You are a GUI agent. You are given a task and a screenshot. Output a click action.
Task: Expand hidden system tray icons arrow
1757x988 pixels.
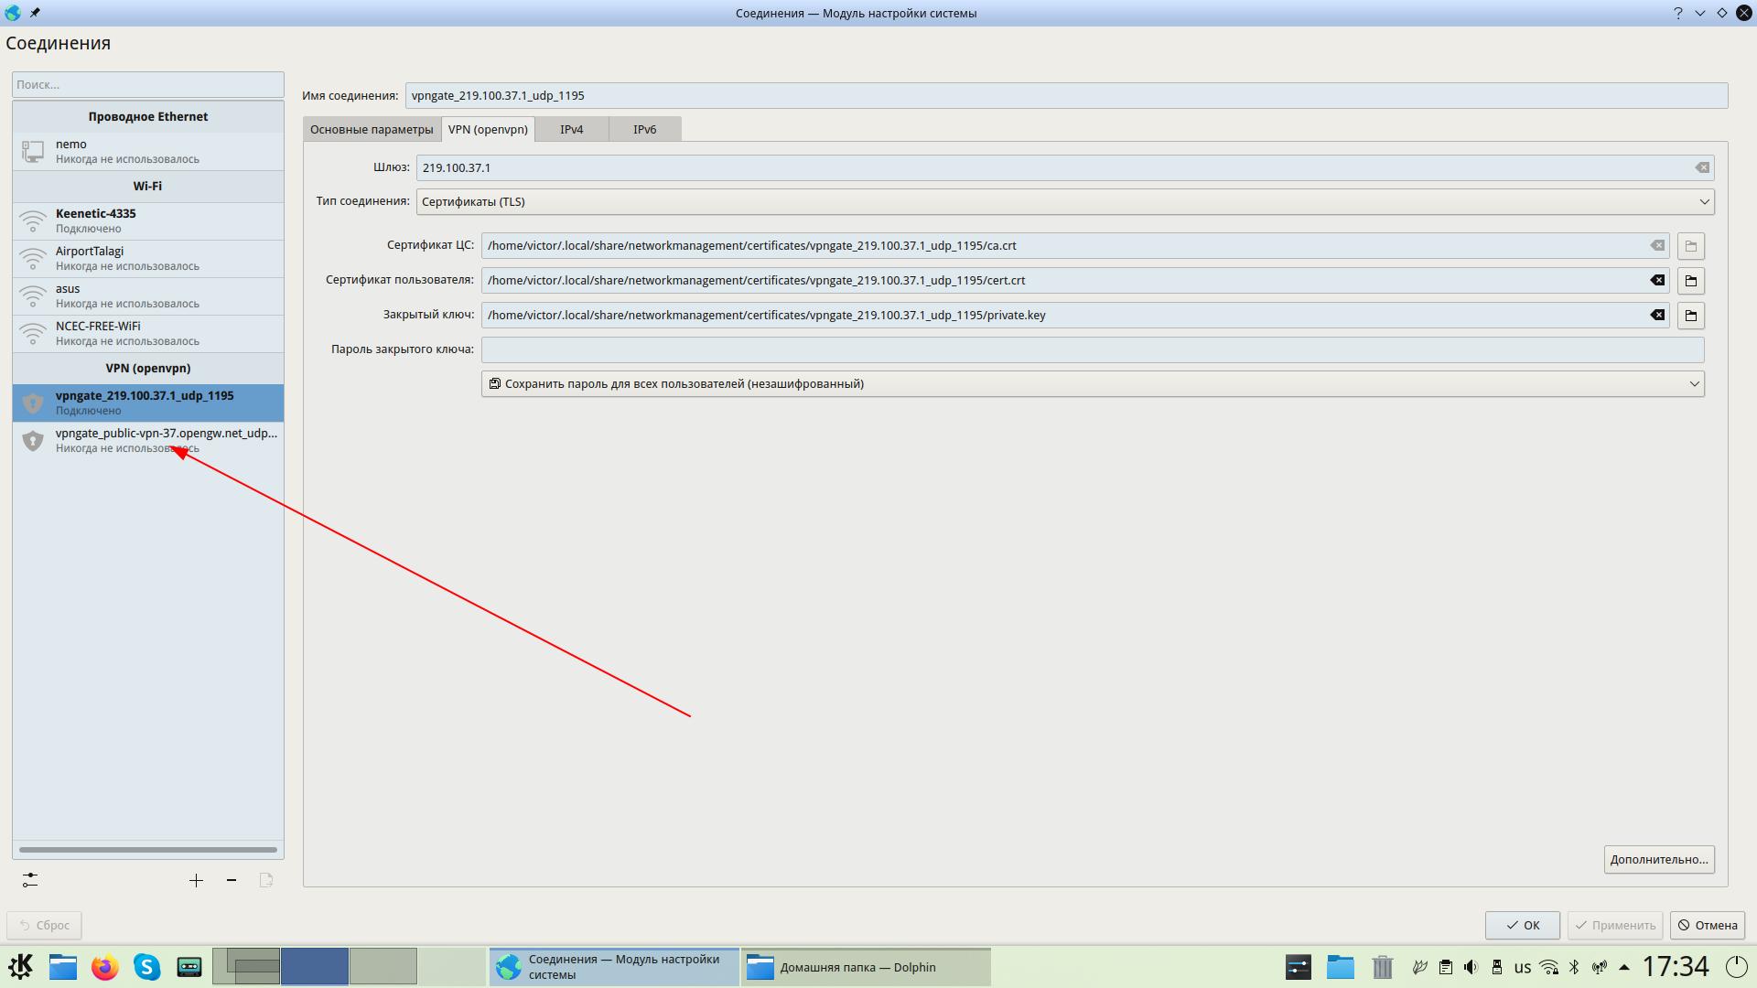[1624, 967]
